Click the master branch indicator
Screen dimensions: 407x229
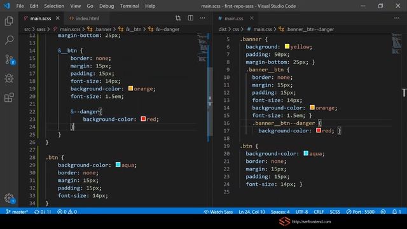17,212
